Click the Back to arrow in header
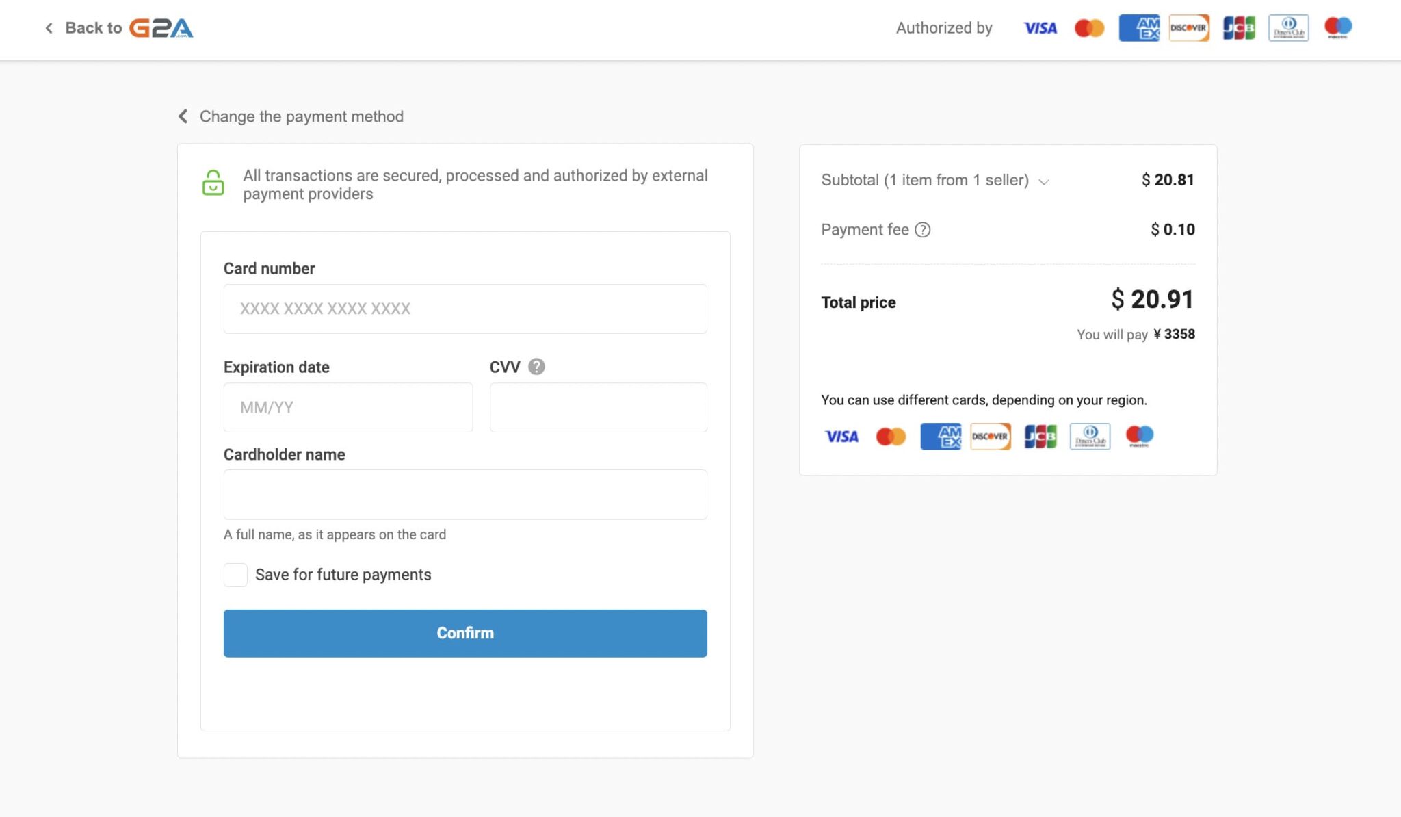Viewport: 1401px width, 817px height. pos(49,28)
